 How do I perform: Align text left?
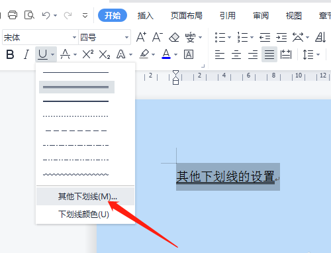click(x=220, y=54)
